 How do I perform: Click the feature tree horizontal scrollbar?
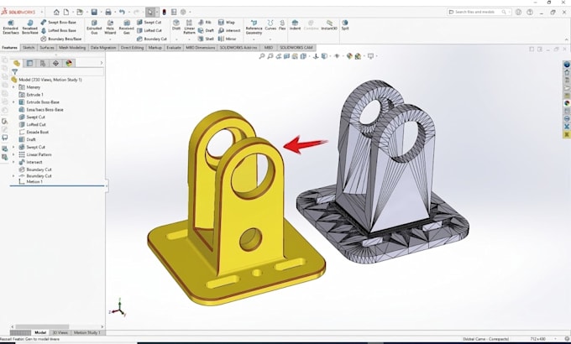57,326
